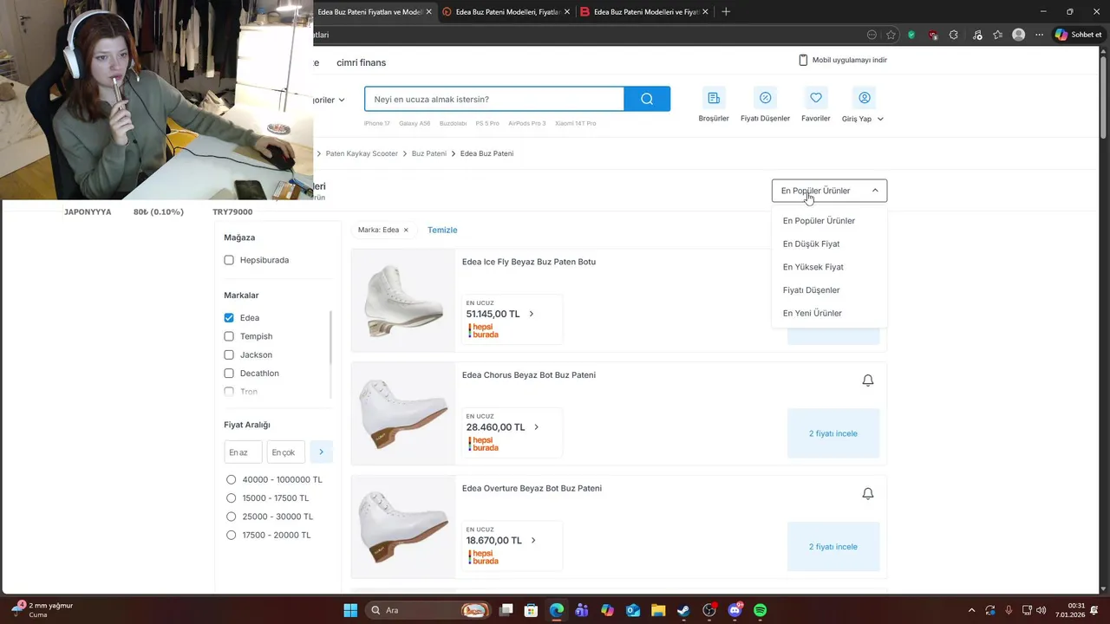Viewport: 1110px width, 624px height.
Task: Open browser profile avatar
Action: pyautogui.click(x=1019, y=35)
